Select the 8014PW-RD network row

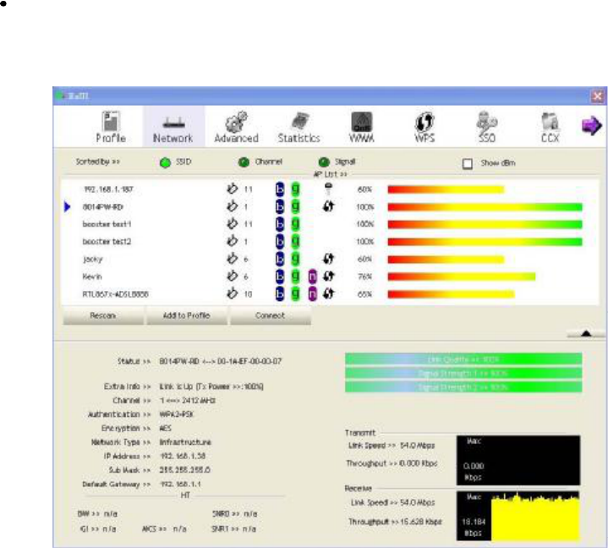pyautogui.click(x=330, y=206)
